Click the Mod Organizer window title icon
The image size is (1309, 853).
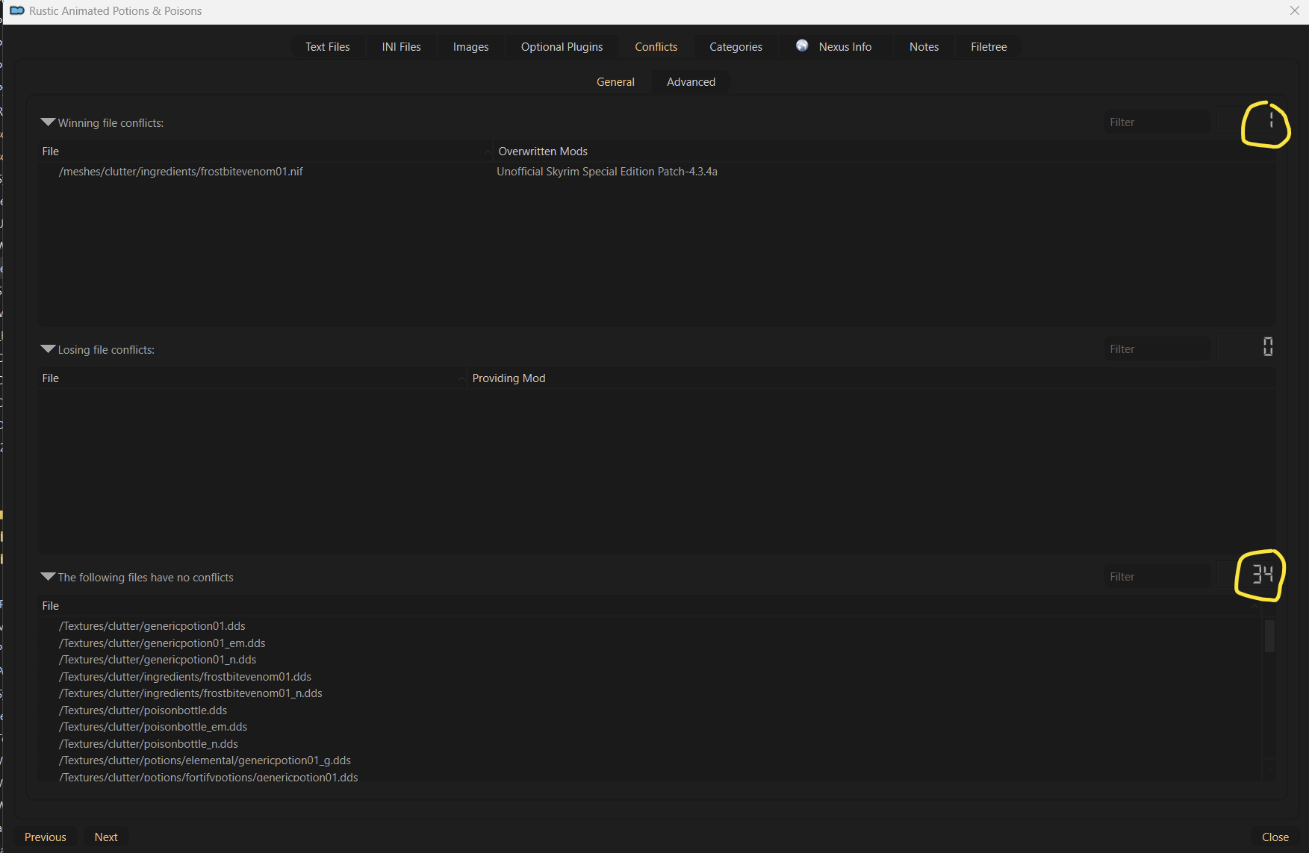pos(16,10)
